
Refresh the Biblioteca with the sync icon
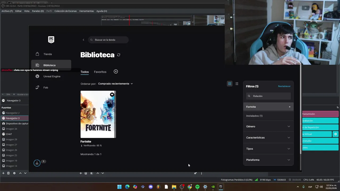tap(119, 55)
